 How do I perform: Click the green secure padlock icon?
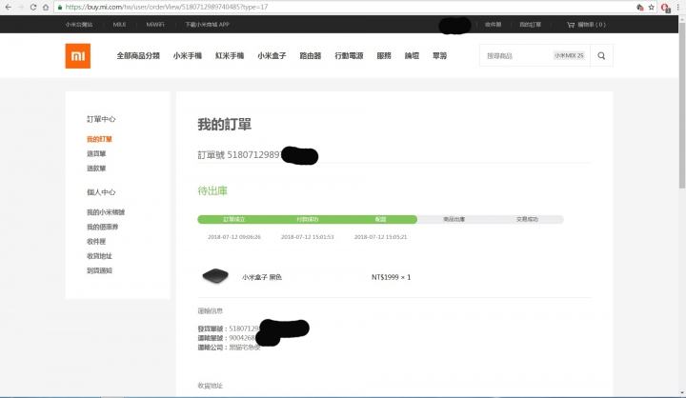[x=60, y=7]
